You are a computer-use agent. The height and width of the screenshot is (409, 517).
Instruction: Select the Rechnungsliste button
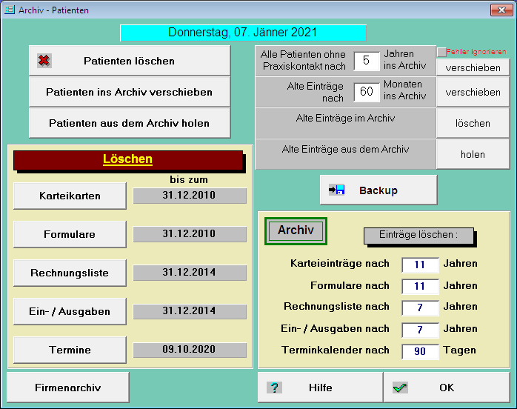pyautogui.click(x=70, y=273)
